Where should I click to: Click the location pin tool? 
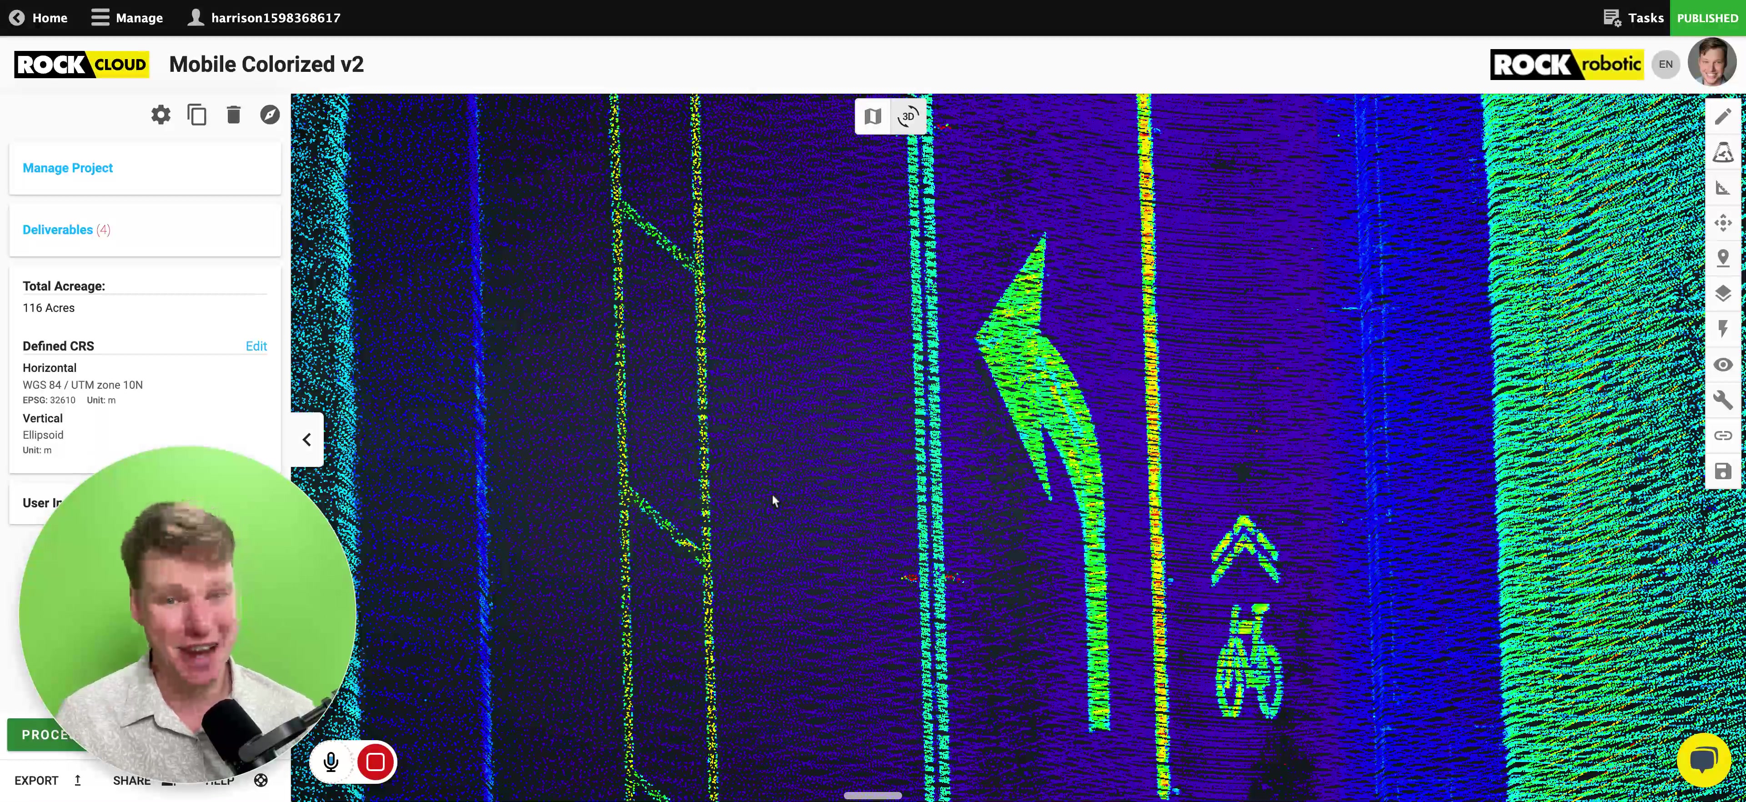(1722, 258)
